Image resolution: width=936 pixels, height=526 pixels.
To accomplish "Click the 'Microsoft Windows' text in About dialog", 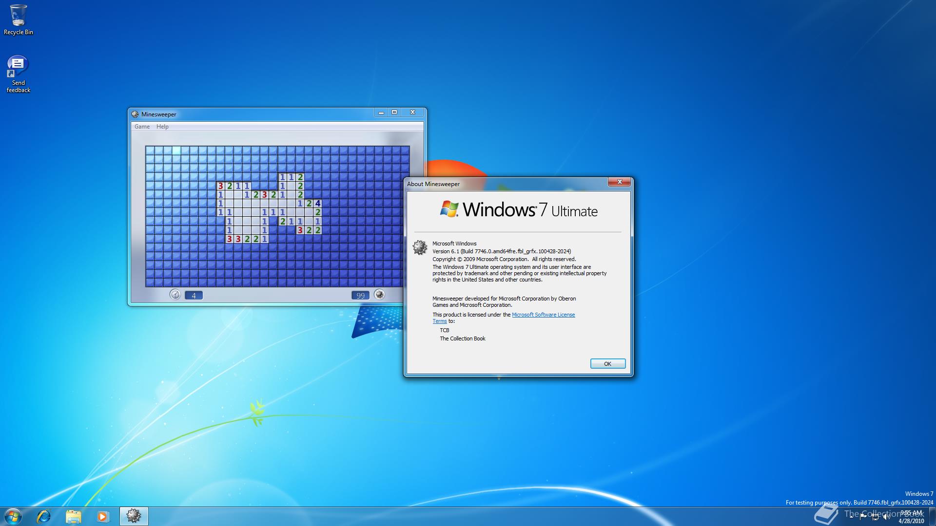I will pos(454,244).
